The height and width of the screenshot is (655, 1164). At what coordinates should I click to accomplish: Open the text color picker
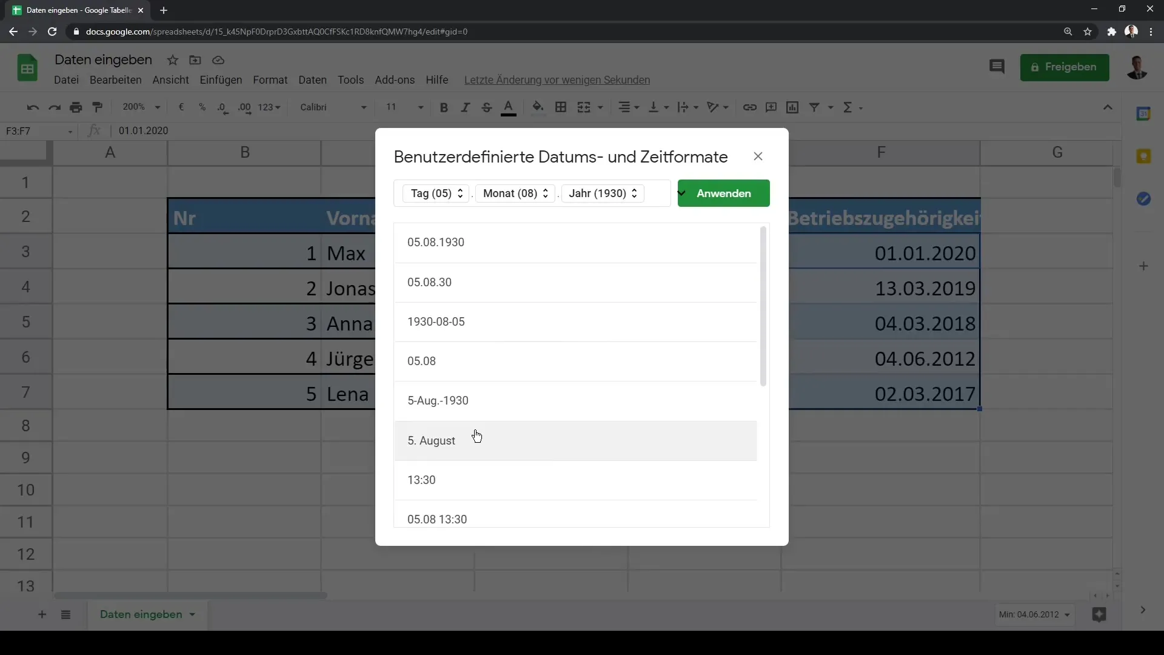point(509,107)
